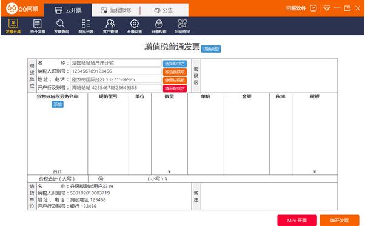Click the seller name 升级版测试用户3719

(92, 187)
